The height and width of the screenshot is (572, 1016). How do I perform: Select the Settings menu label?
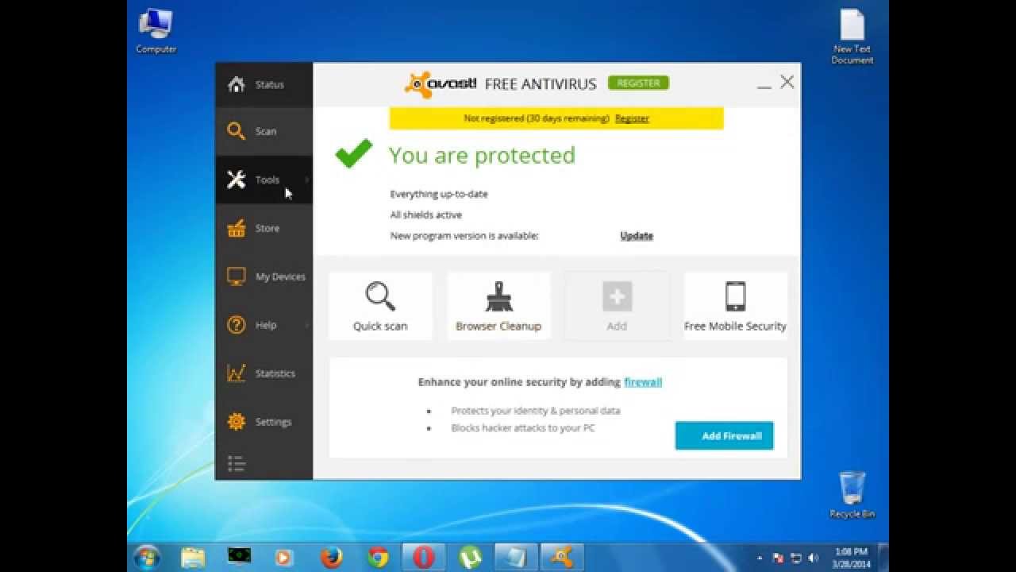[273, 422]
